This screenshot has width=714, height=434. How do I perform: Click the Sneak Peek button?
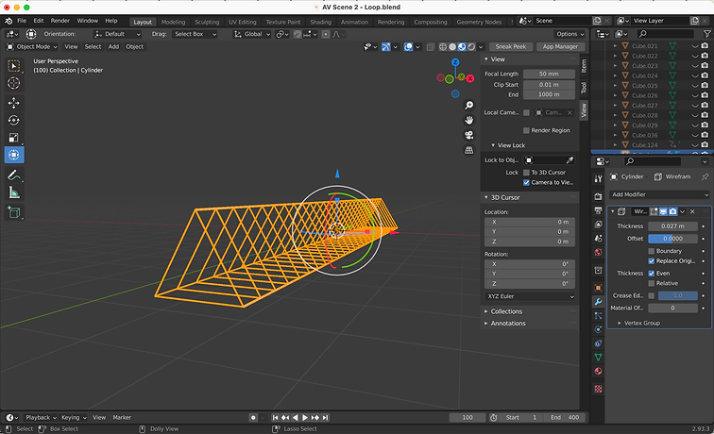[510, 47]
